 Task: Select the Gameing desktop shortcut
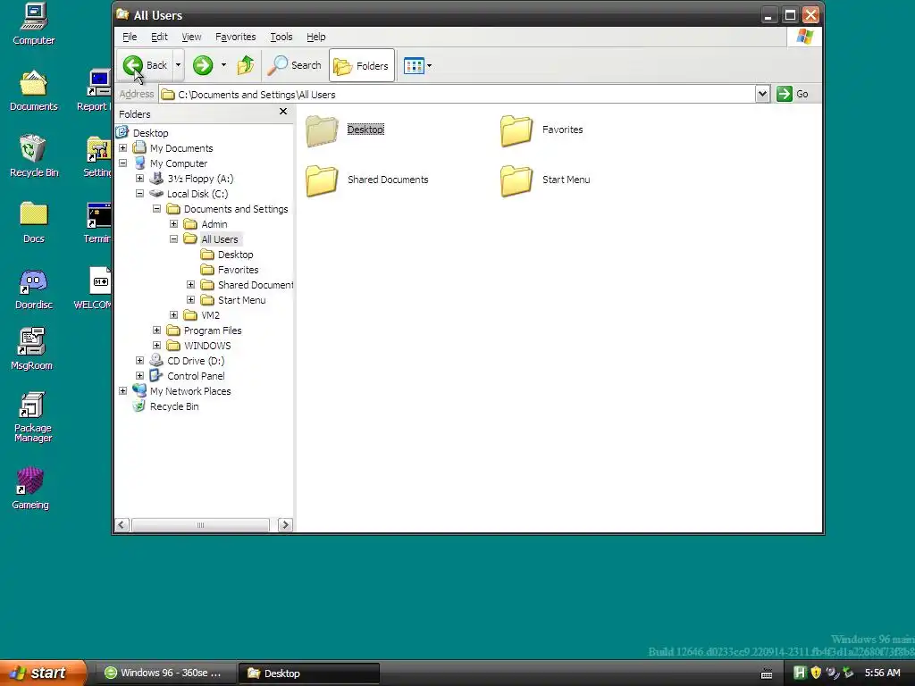(30, 489)
